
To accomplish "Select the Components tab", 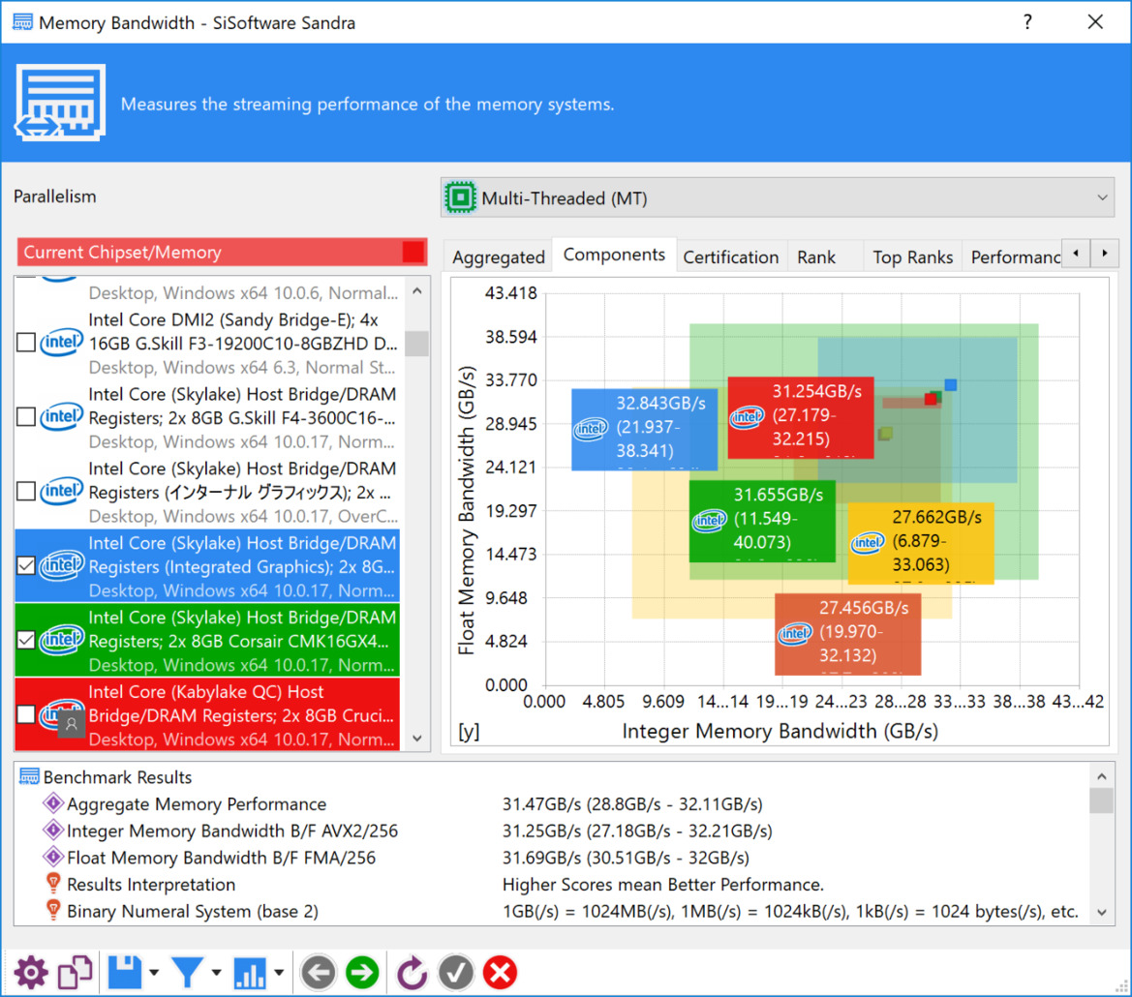I will (614, 255).
